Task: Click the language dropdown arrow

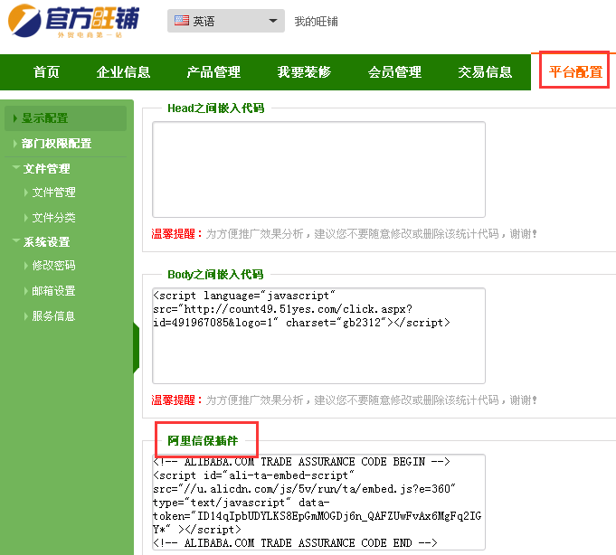Action: click(273, 21)
